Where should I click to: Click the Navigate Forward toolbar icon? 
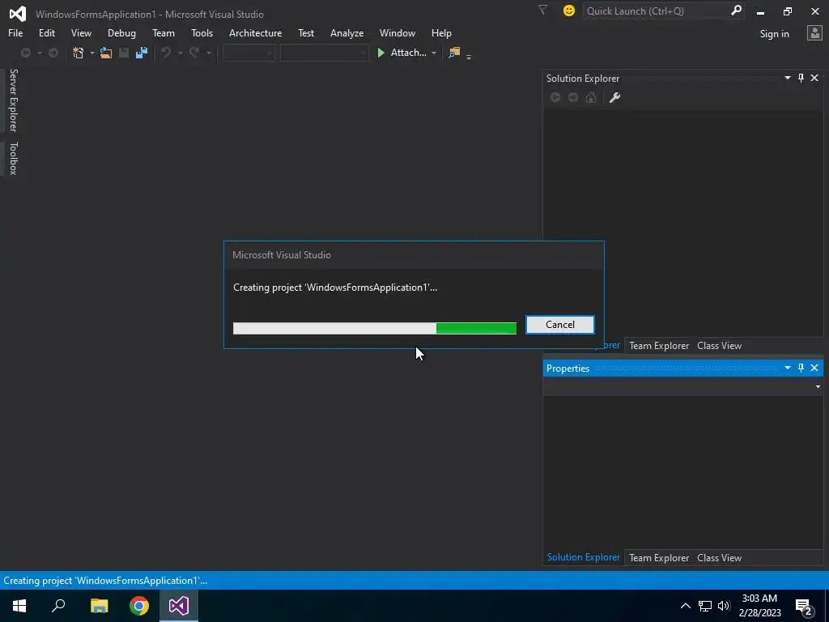click(x=53, y=53)
